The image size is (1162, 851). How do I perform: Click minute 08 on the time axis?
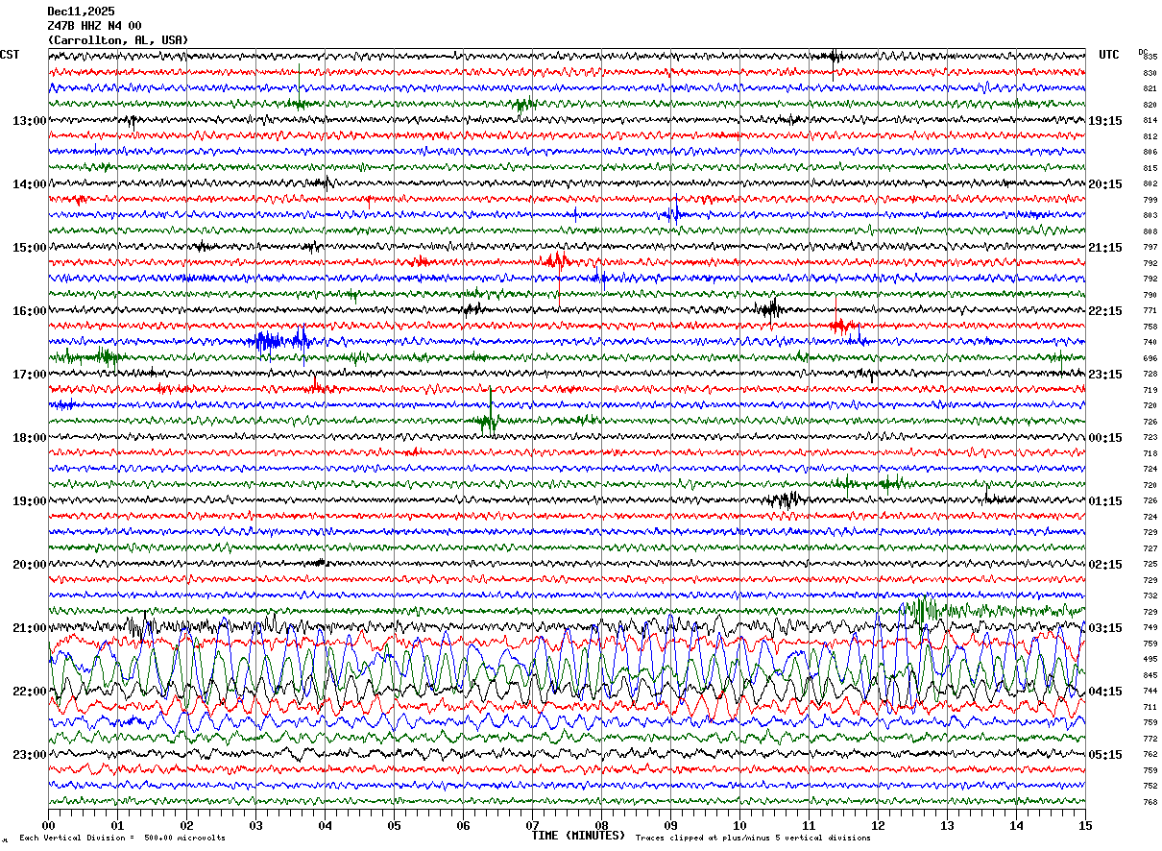(x=601, y=825)
